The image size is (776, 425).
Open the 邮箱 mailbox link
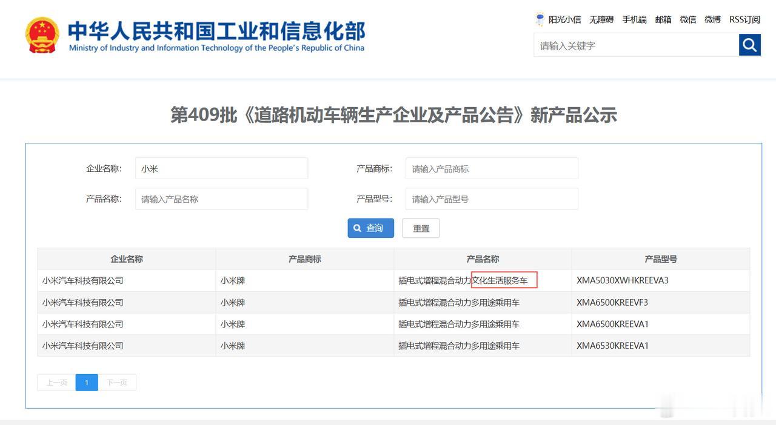click(x=663, y=19)
